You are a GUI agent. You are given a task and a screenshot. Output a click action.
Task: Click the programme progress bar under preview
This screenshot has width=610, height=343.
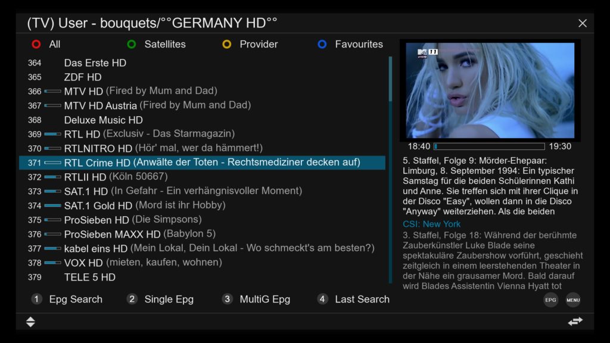pyautogui.click(x=490, y=146)
